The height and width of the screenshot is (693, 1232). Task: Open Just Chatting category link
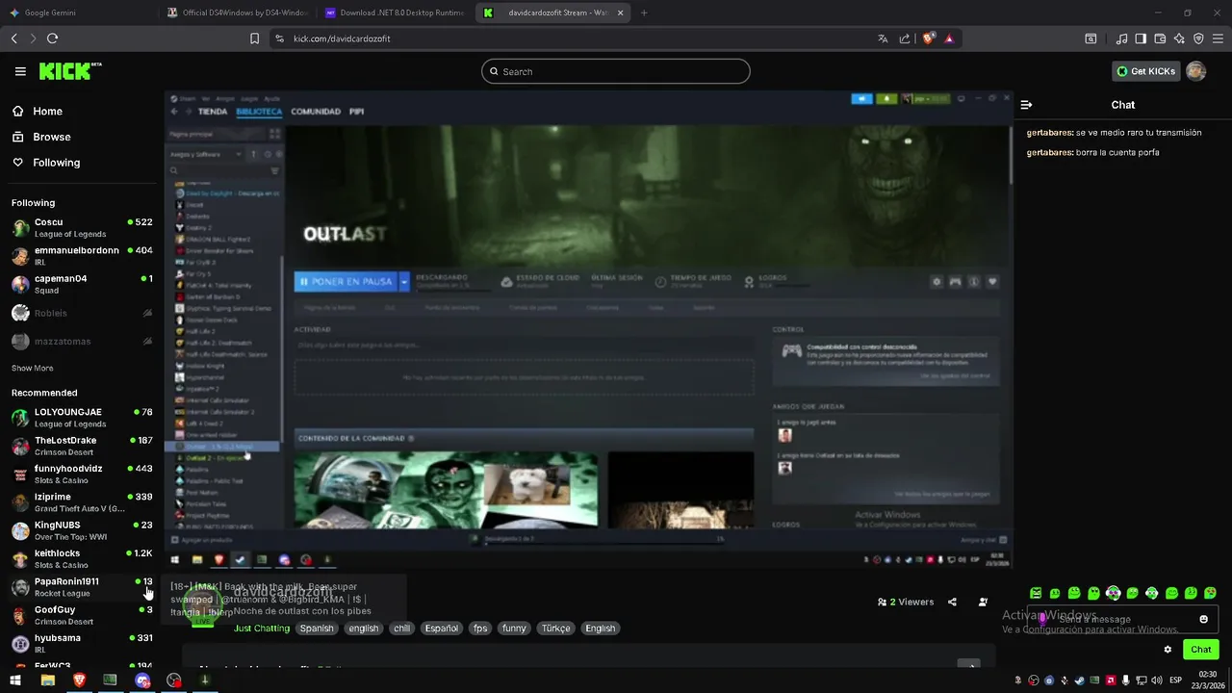[262, 629]
